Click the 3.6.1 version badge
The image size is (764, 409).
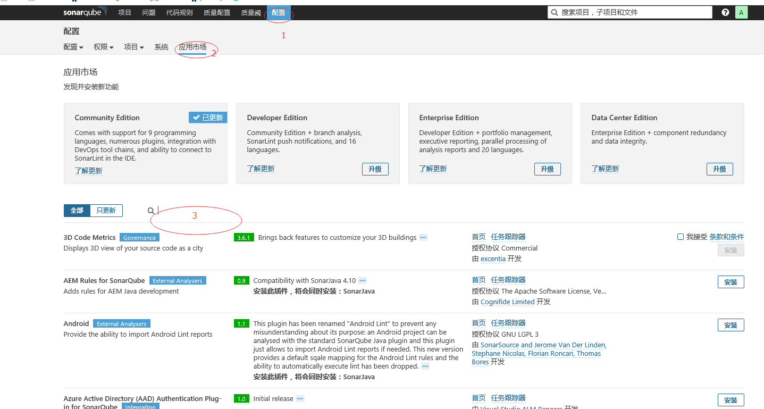tap(244, 237)
